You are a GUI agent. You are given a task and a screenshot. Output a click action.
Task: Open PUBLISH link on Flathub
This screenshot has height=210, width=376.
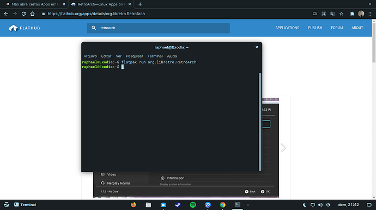click(x=315, y=28)
